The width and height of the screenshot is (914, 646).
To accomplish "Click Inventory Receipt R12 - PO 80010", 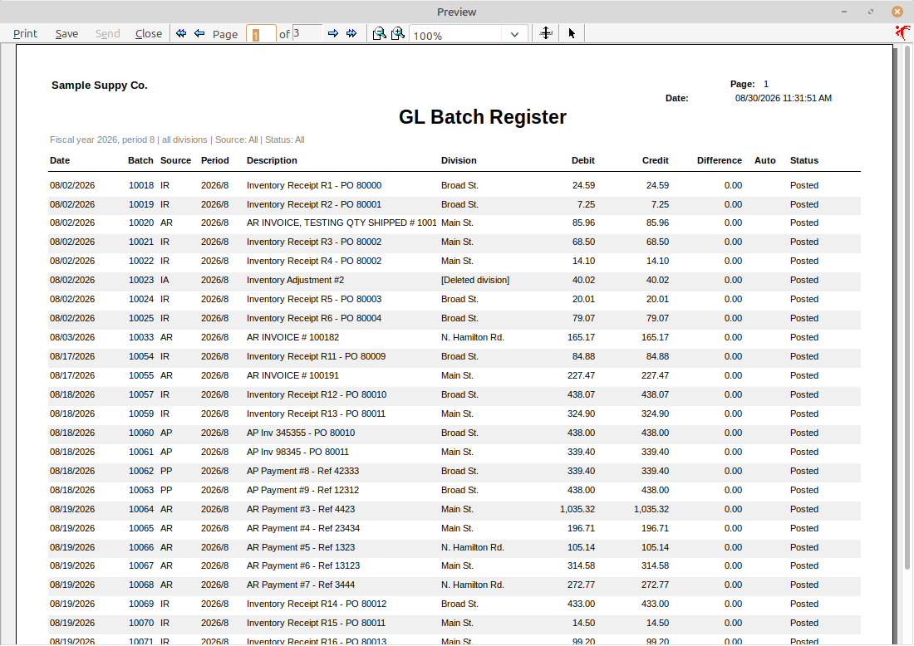I will 317,395.
